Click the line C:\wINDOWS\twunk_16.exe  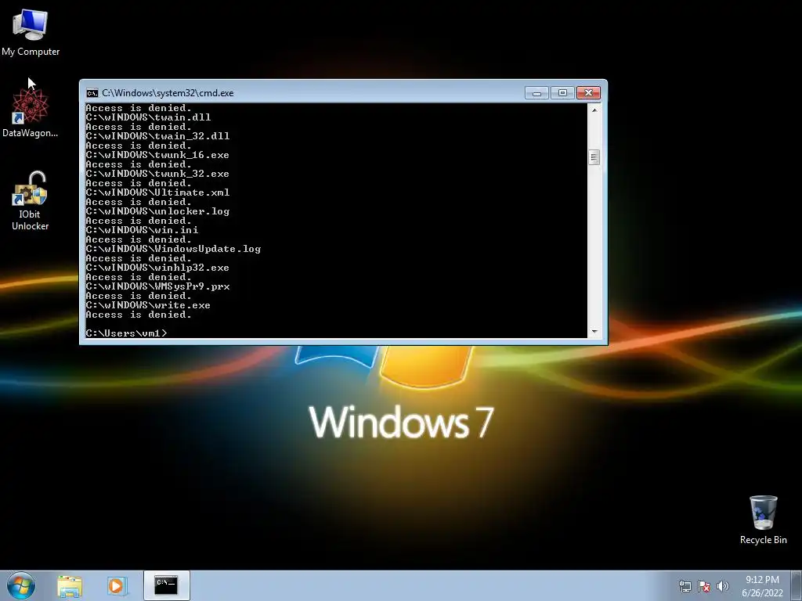[x=157, y=155]
